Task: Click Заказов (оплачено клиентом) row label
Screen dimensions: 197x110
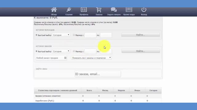Action: pyautogui.click(x=48, y=96)
